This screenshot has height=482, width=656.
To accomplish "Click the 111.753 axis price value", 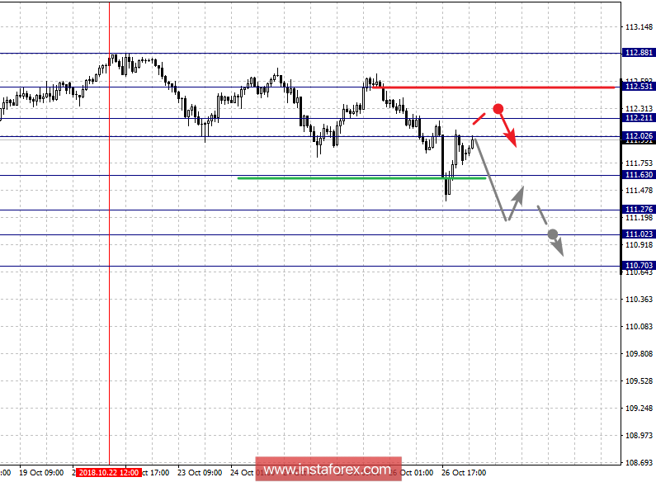I will click(639, 163).
